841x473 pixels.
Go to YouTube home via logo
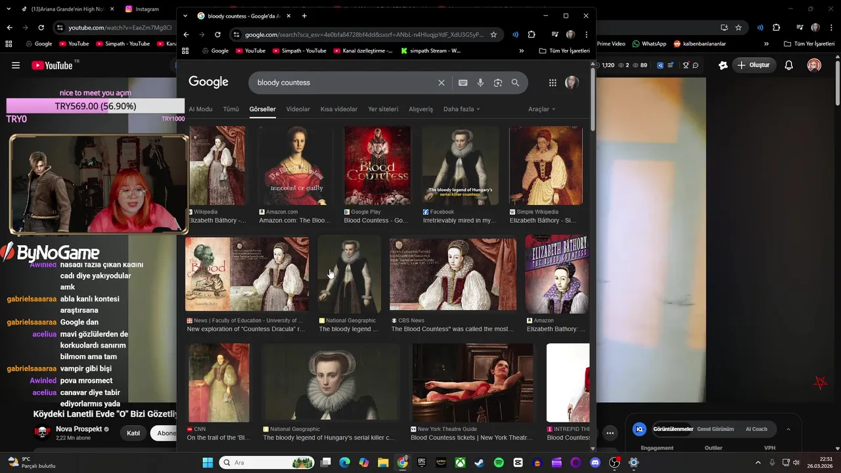click(x=52, y=65)
